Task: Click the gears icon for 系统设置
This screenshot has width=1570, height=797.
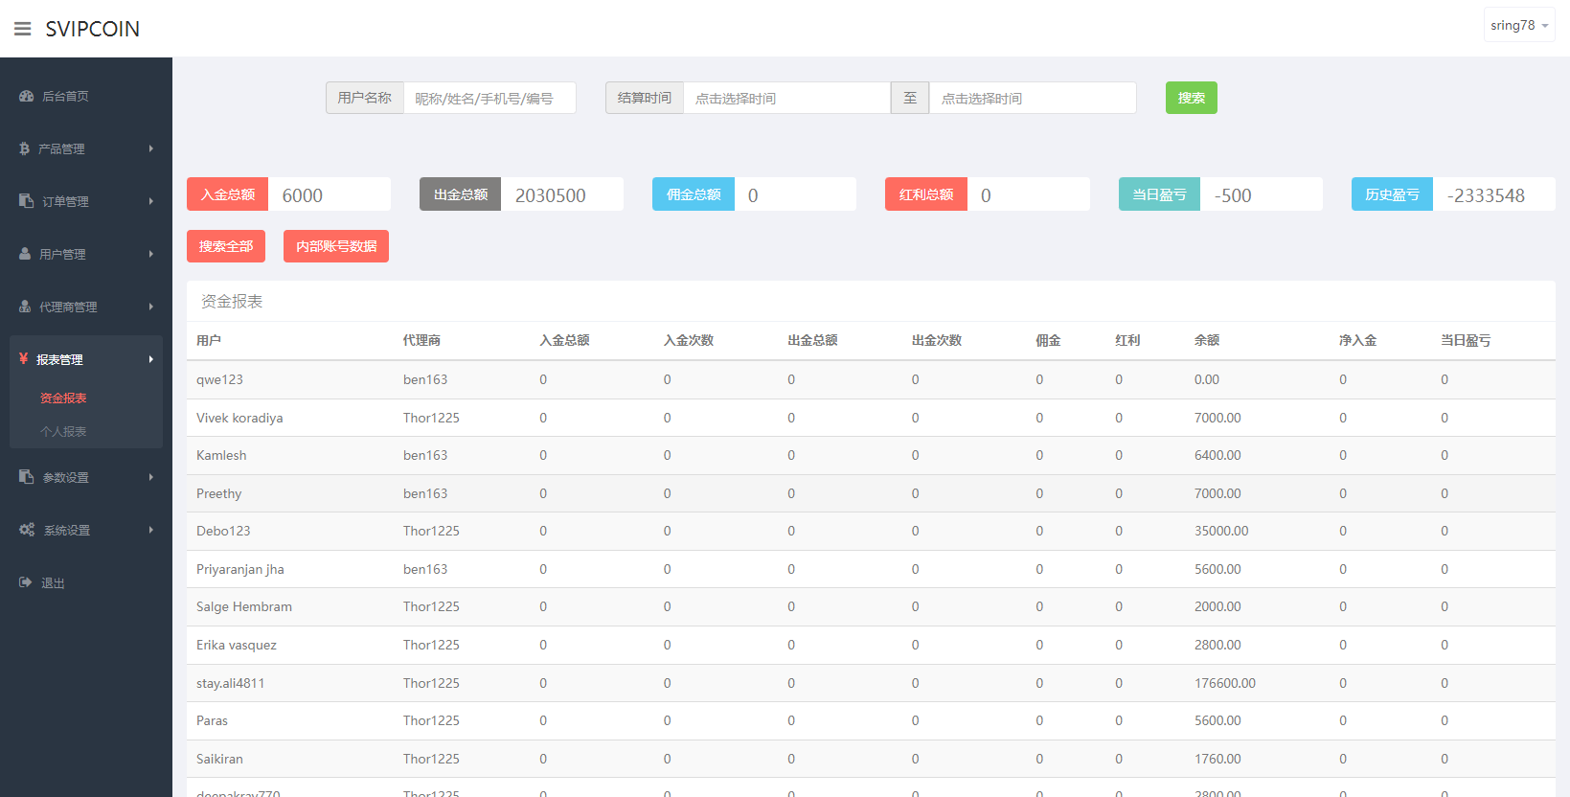Action: tap(26, 530)
